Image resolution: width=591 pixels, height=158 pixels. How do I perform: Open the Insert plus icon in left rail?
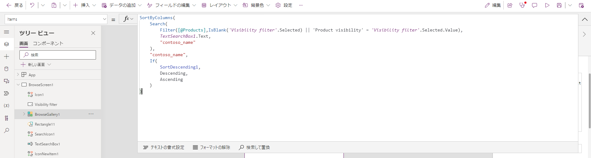click(x=6, y=56)
